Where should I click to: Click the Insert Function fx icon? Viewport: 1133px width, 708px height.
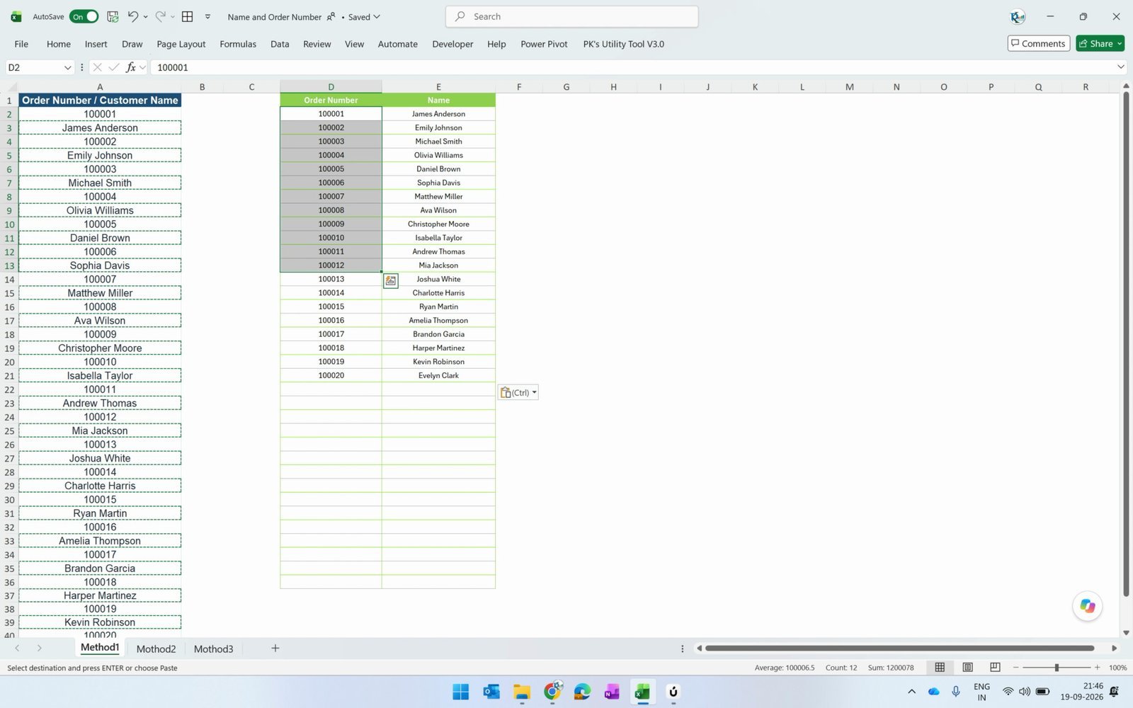click(130, 67)
